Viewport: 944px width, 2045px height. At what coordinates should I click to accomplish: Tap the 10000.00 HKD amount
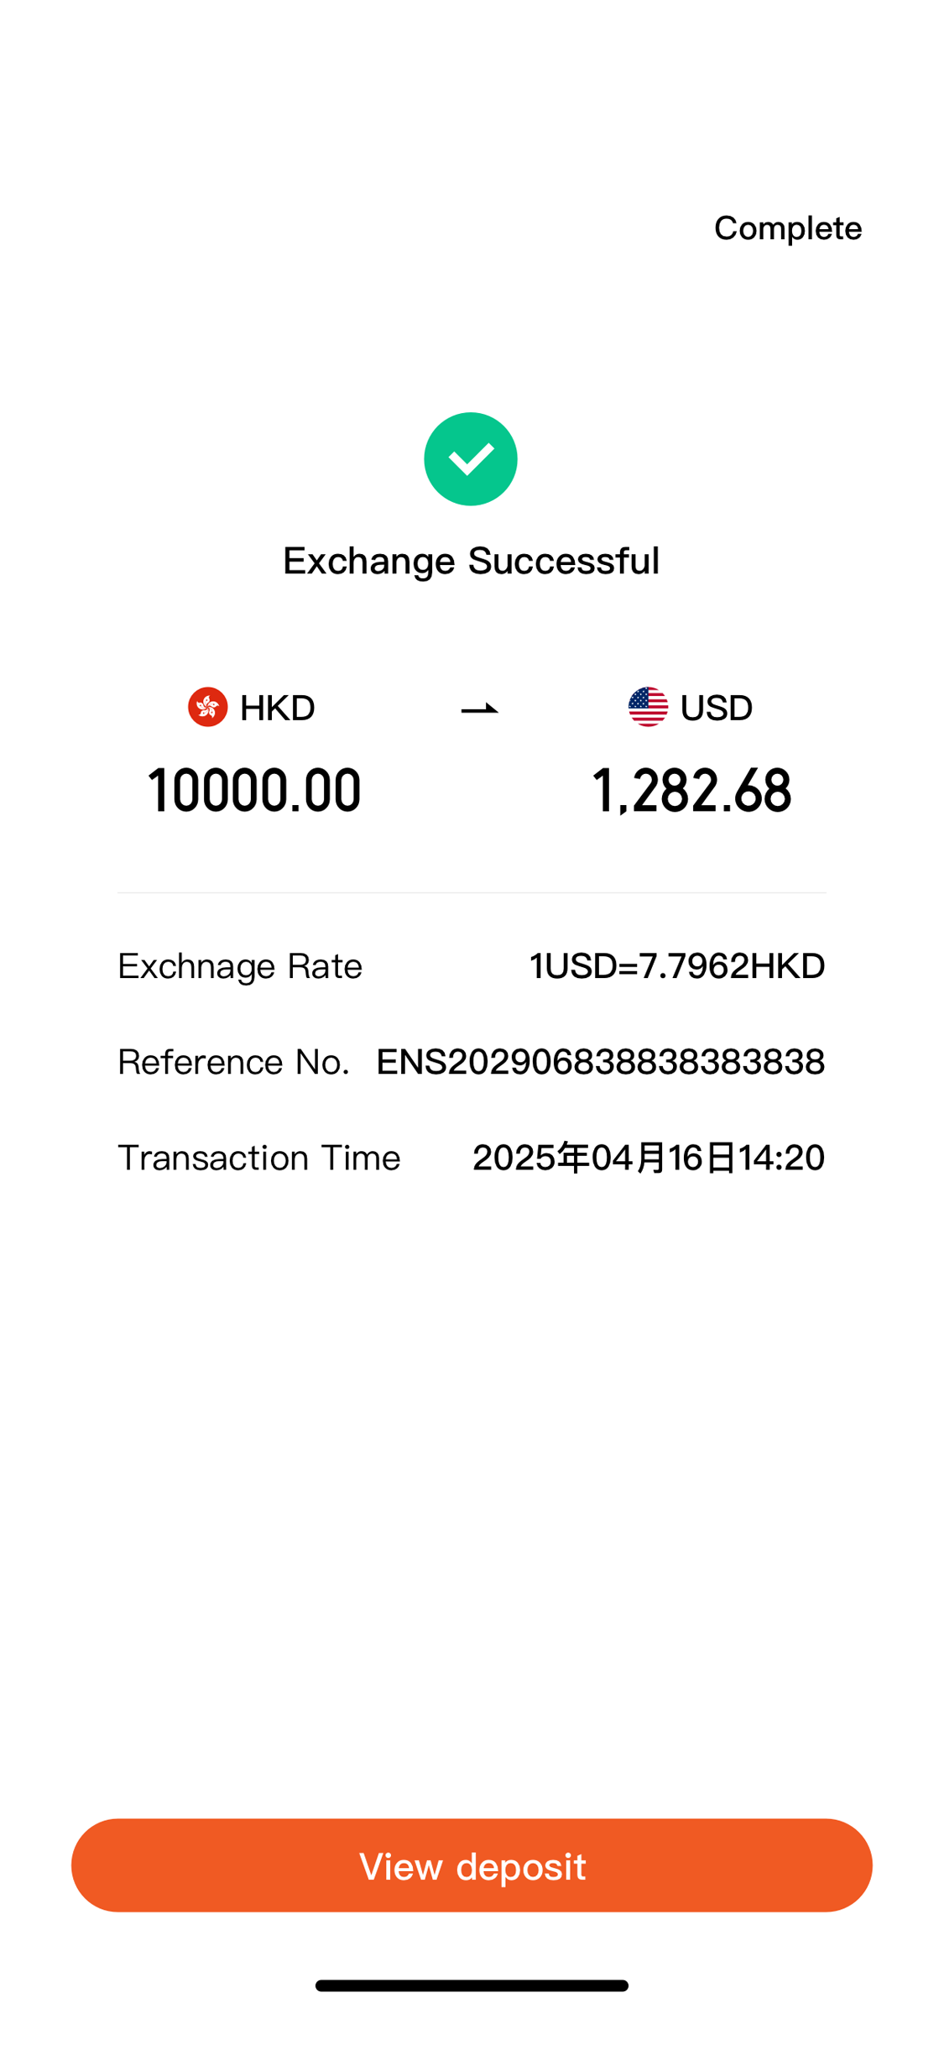coord(254,790)
